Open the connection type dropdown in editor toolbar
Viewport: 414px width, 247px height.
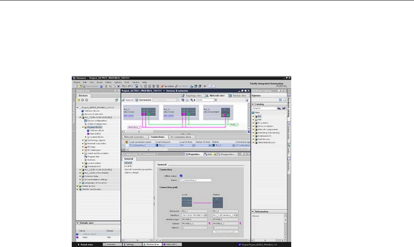[178, 100]
